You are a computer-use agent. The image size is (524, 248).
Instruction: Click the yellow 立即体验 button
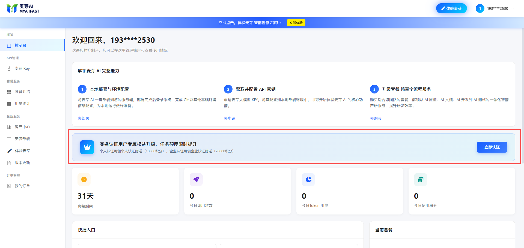[x=296, y=23]
